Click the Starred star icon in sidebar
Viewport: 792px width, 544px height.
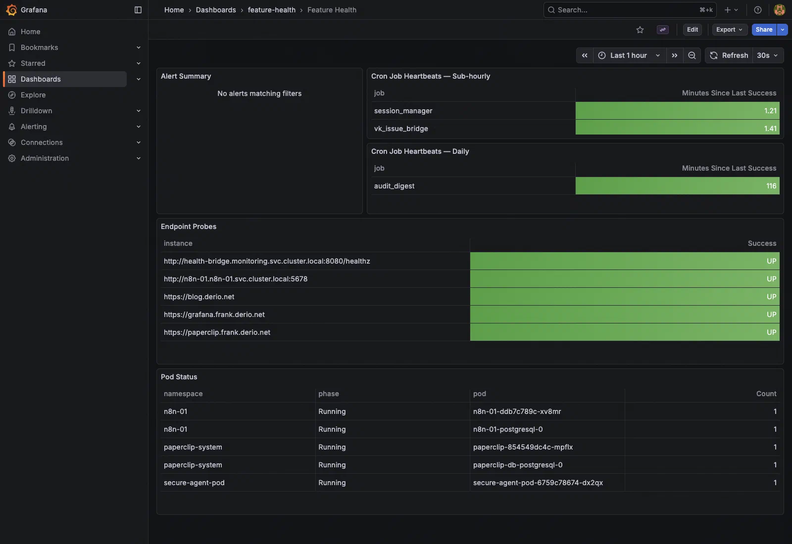pyautogui.click(x=12, y=63)
